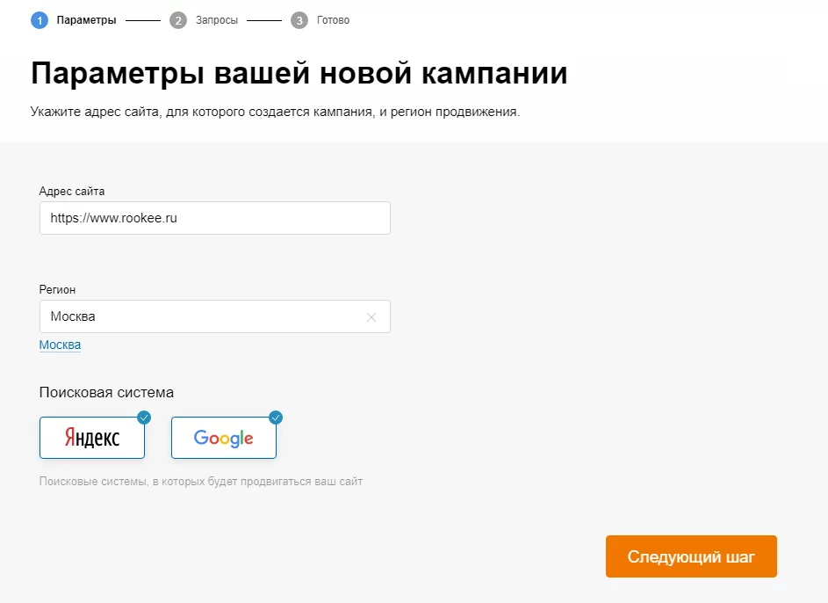Click the Москва suggestion link

click(x=61, y=345)
